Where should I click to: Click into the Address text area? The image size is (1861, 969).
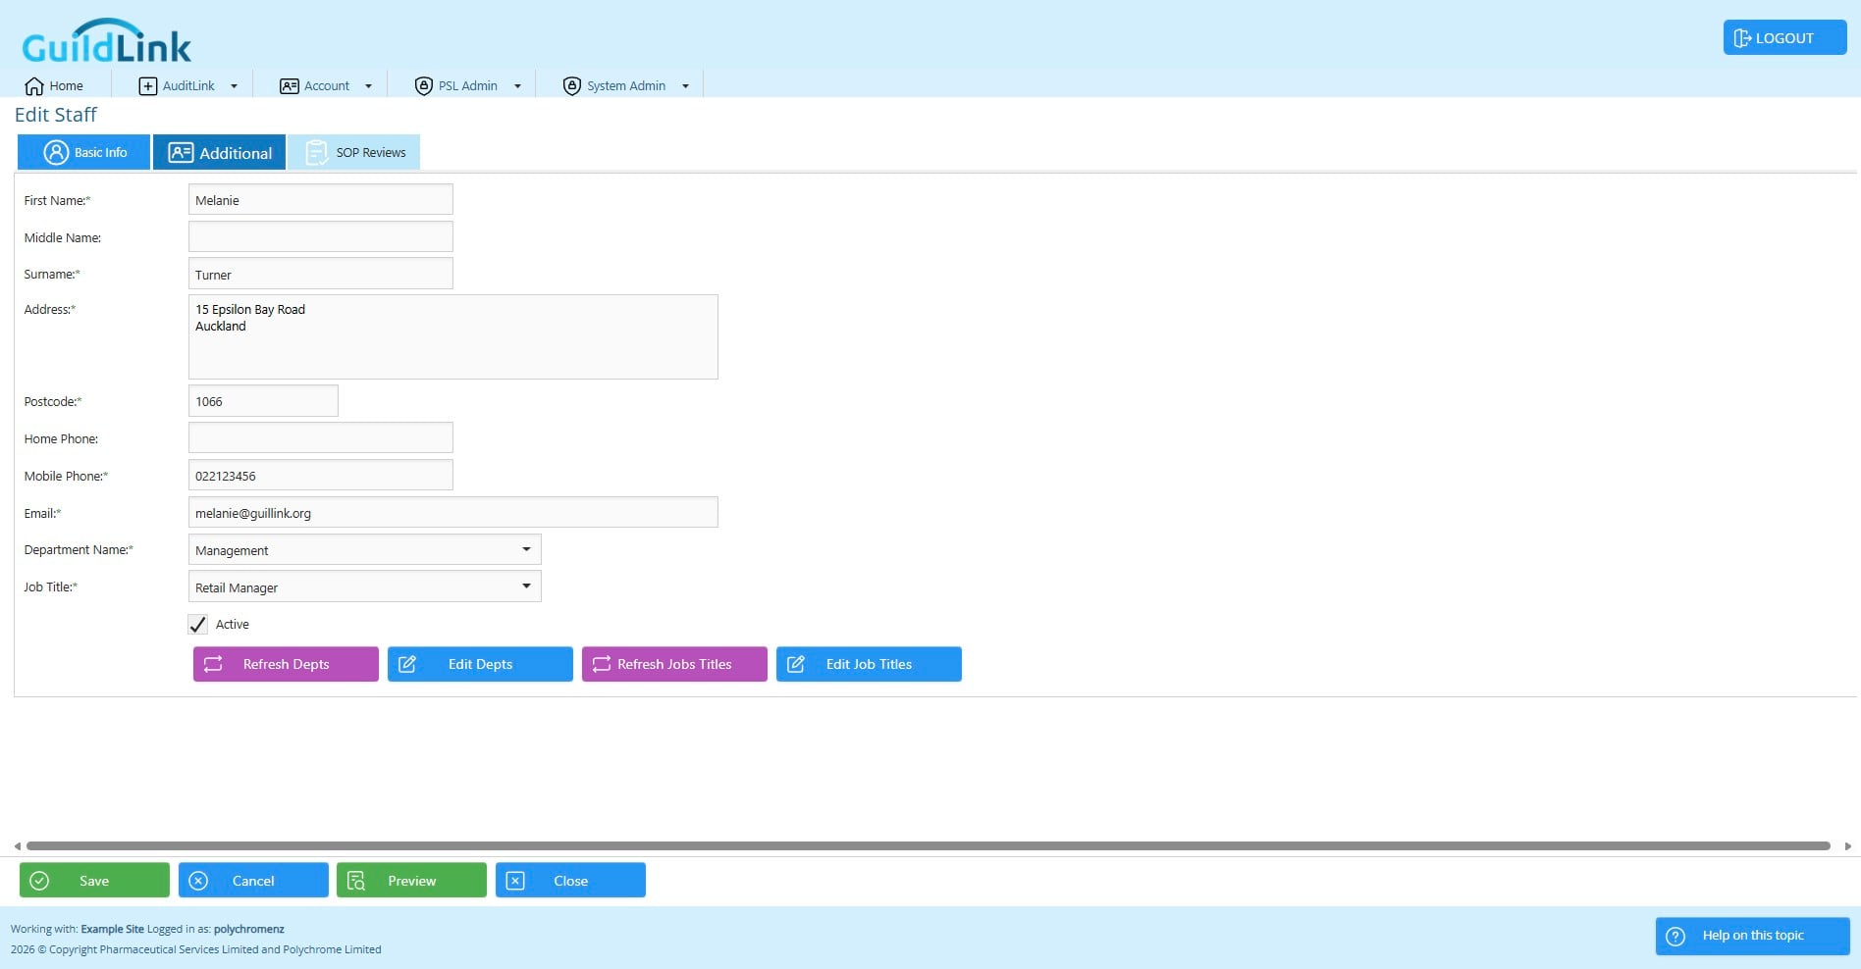coord(453,336)
